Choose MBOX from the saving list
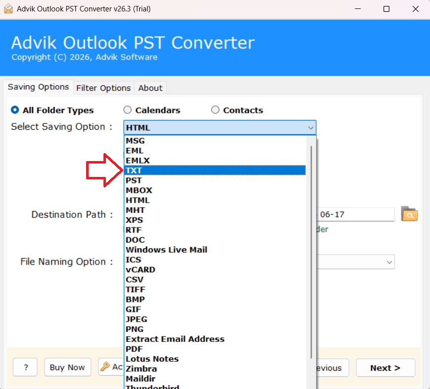 click(x=215, y=190)
